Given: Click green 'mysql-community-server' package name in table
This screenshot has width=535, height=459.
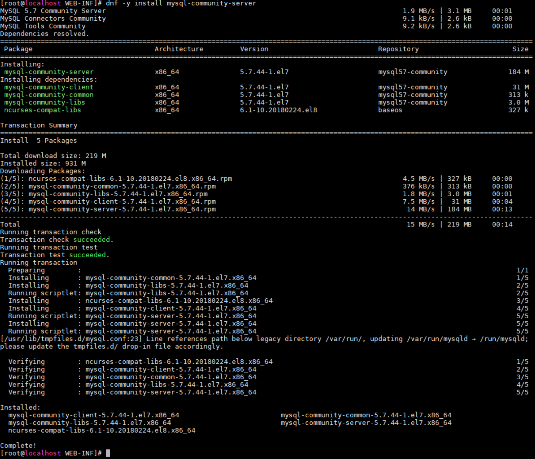Looking at the screenshot, I should pyautogui.click(x=49, y=72).
